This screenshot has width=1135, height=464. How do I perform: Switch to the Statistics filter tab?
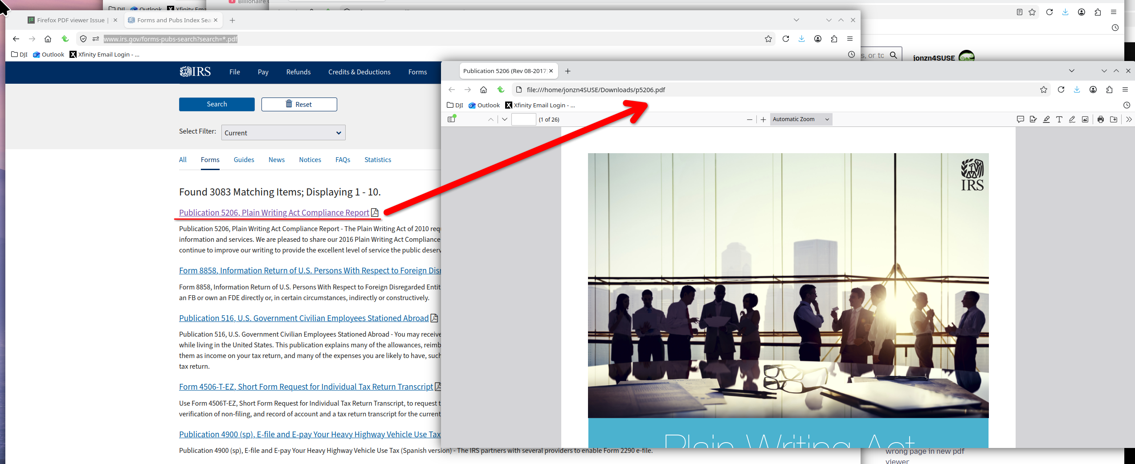pos(378,160)
